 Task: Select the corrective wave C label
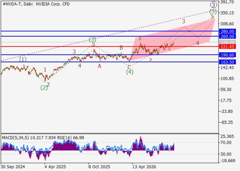[x=129, y=67]
